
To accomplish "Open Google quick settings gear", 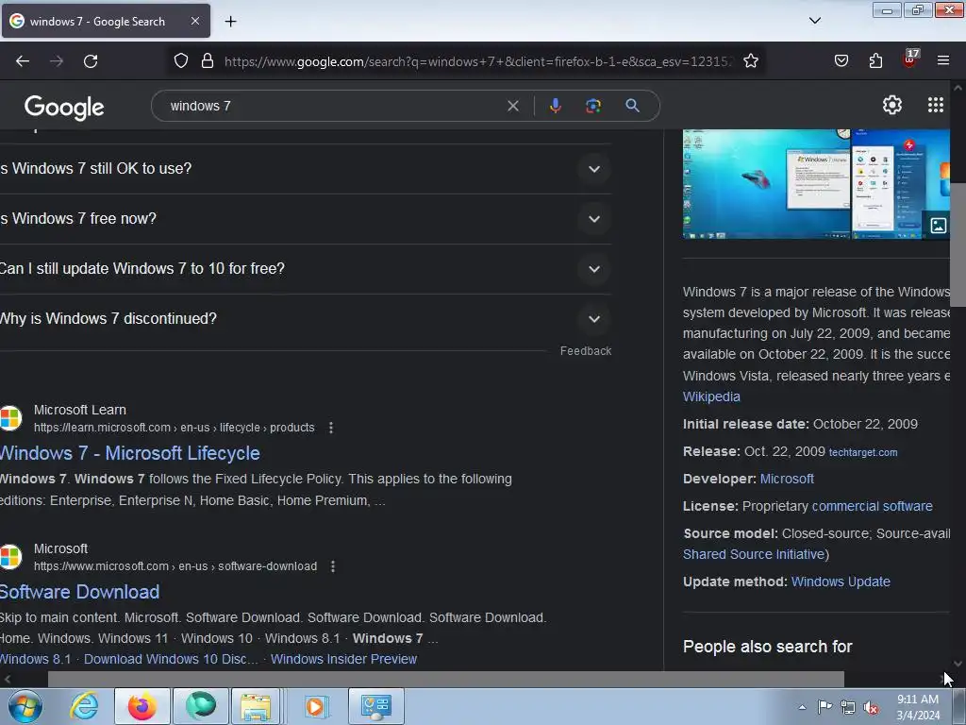I will (x=892, y=106).
